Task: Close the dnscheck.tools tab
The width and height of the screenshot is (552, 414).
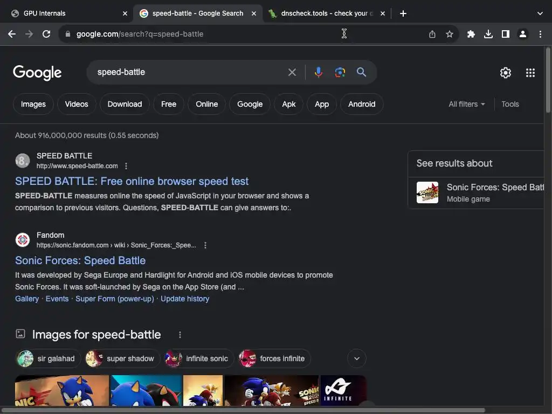Action: click(383, 13)
